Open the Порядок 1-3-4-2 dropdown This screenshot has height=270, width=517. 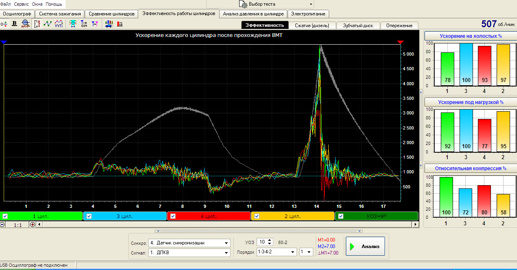click(x=277, y=252)
